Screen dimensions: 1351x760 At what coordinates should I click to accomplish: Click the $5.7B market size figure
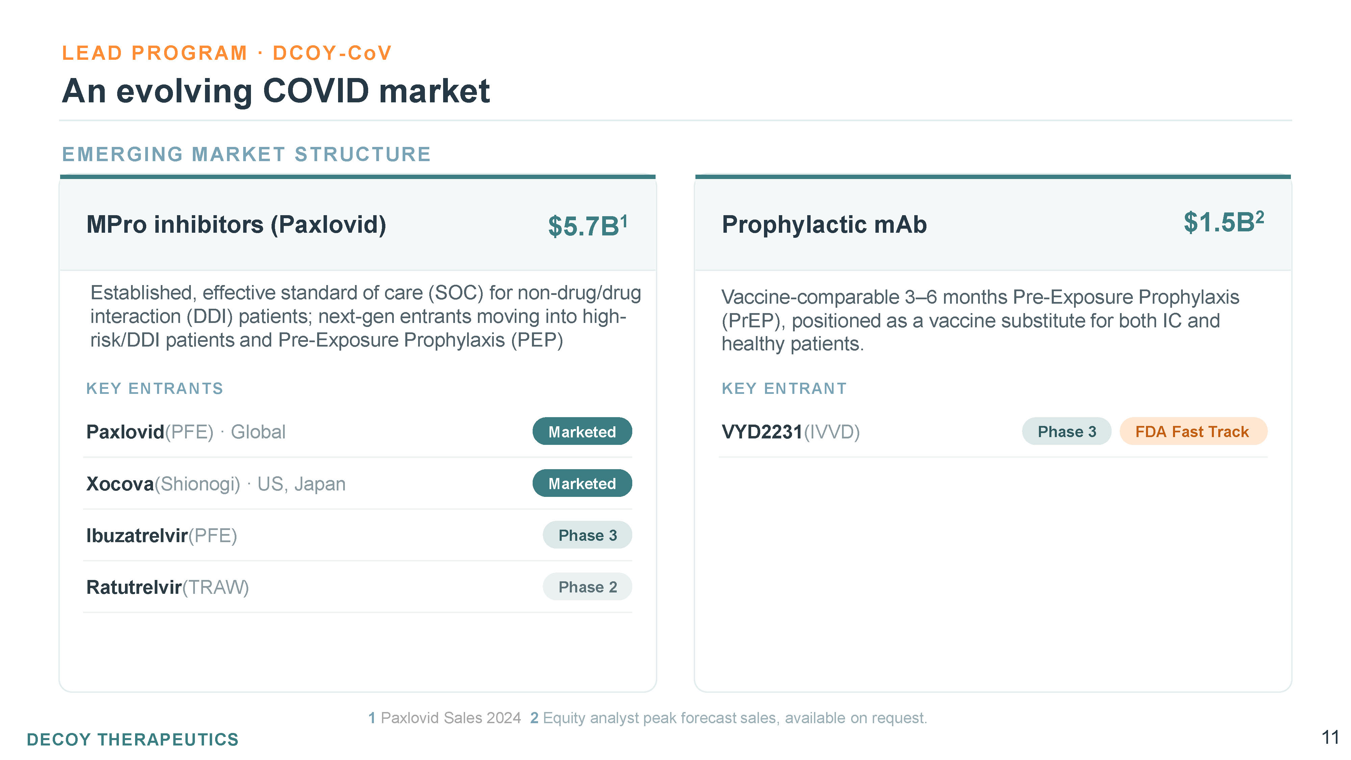point(587,226)
